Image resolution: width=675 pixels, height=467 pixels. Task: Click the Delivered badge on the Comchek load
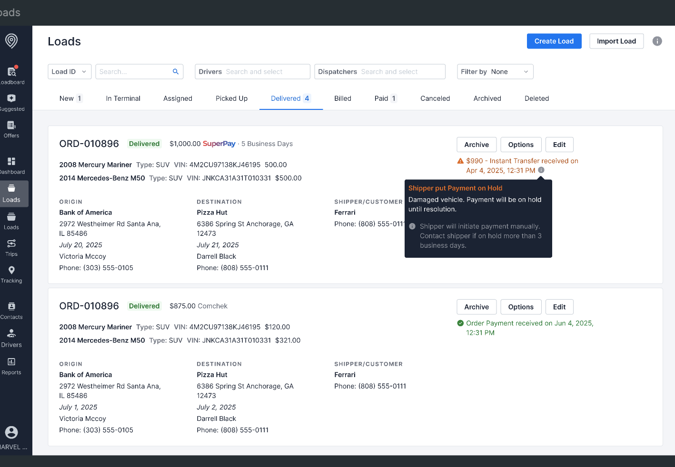(x=144, y=306)
